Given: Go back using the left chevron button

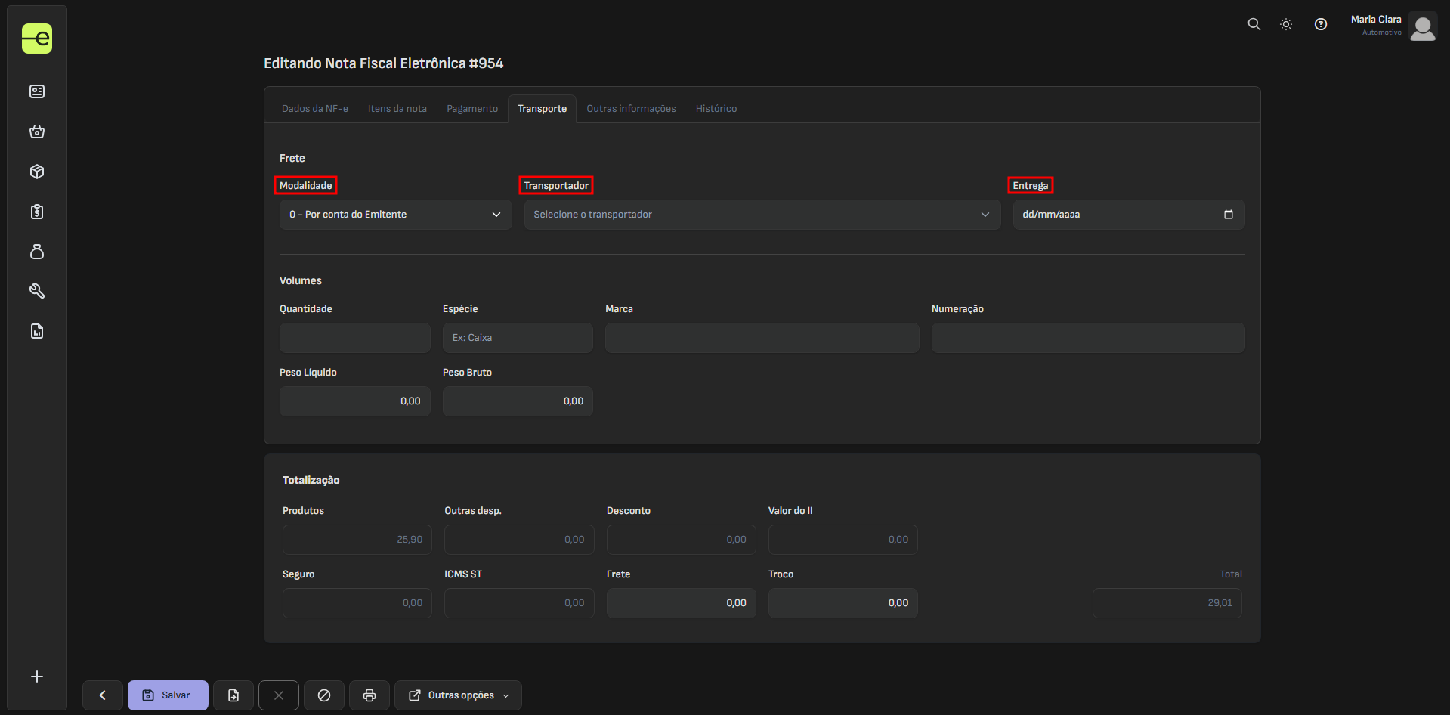Looking at the screenshot, I should [x=103, y=695].
